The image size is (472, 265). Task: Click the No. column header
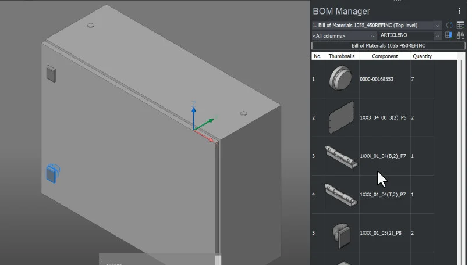tap(317, 56)
